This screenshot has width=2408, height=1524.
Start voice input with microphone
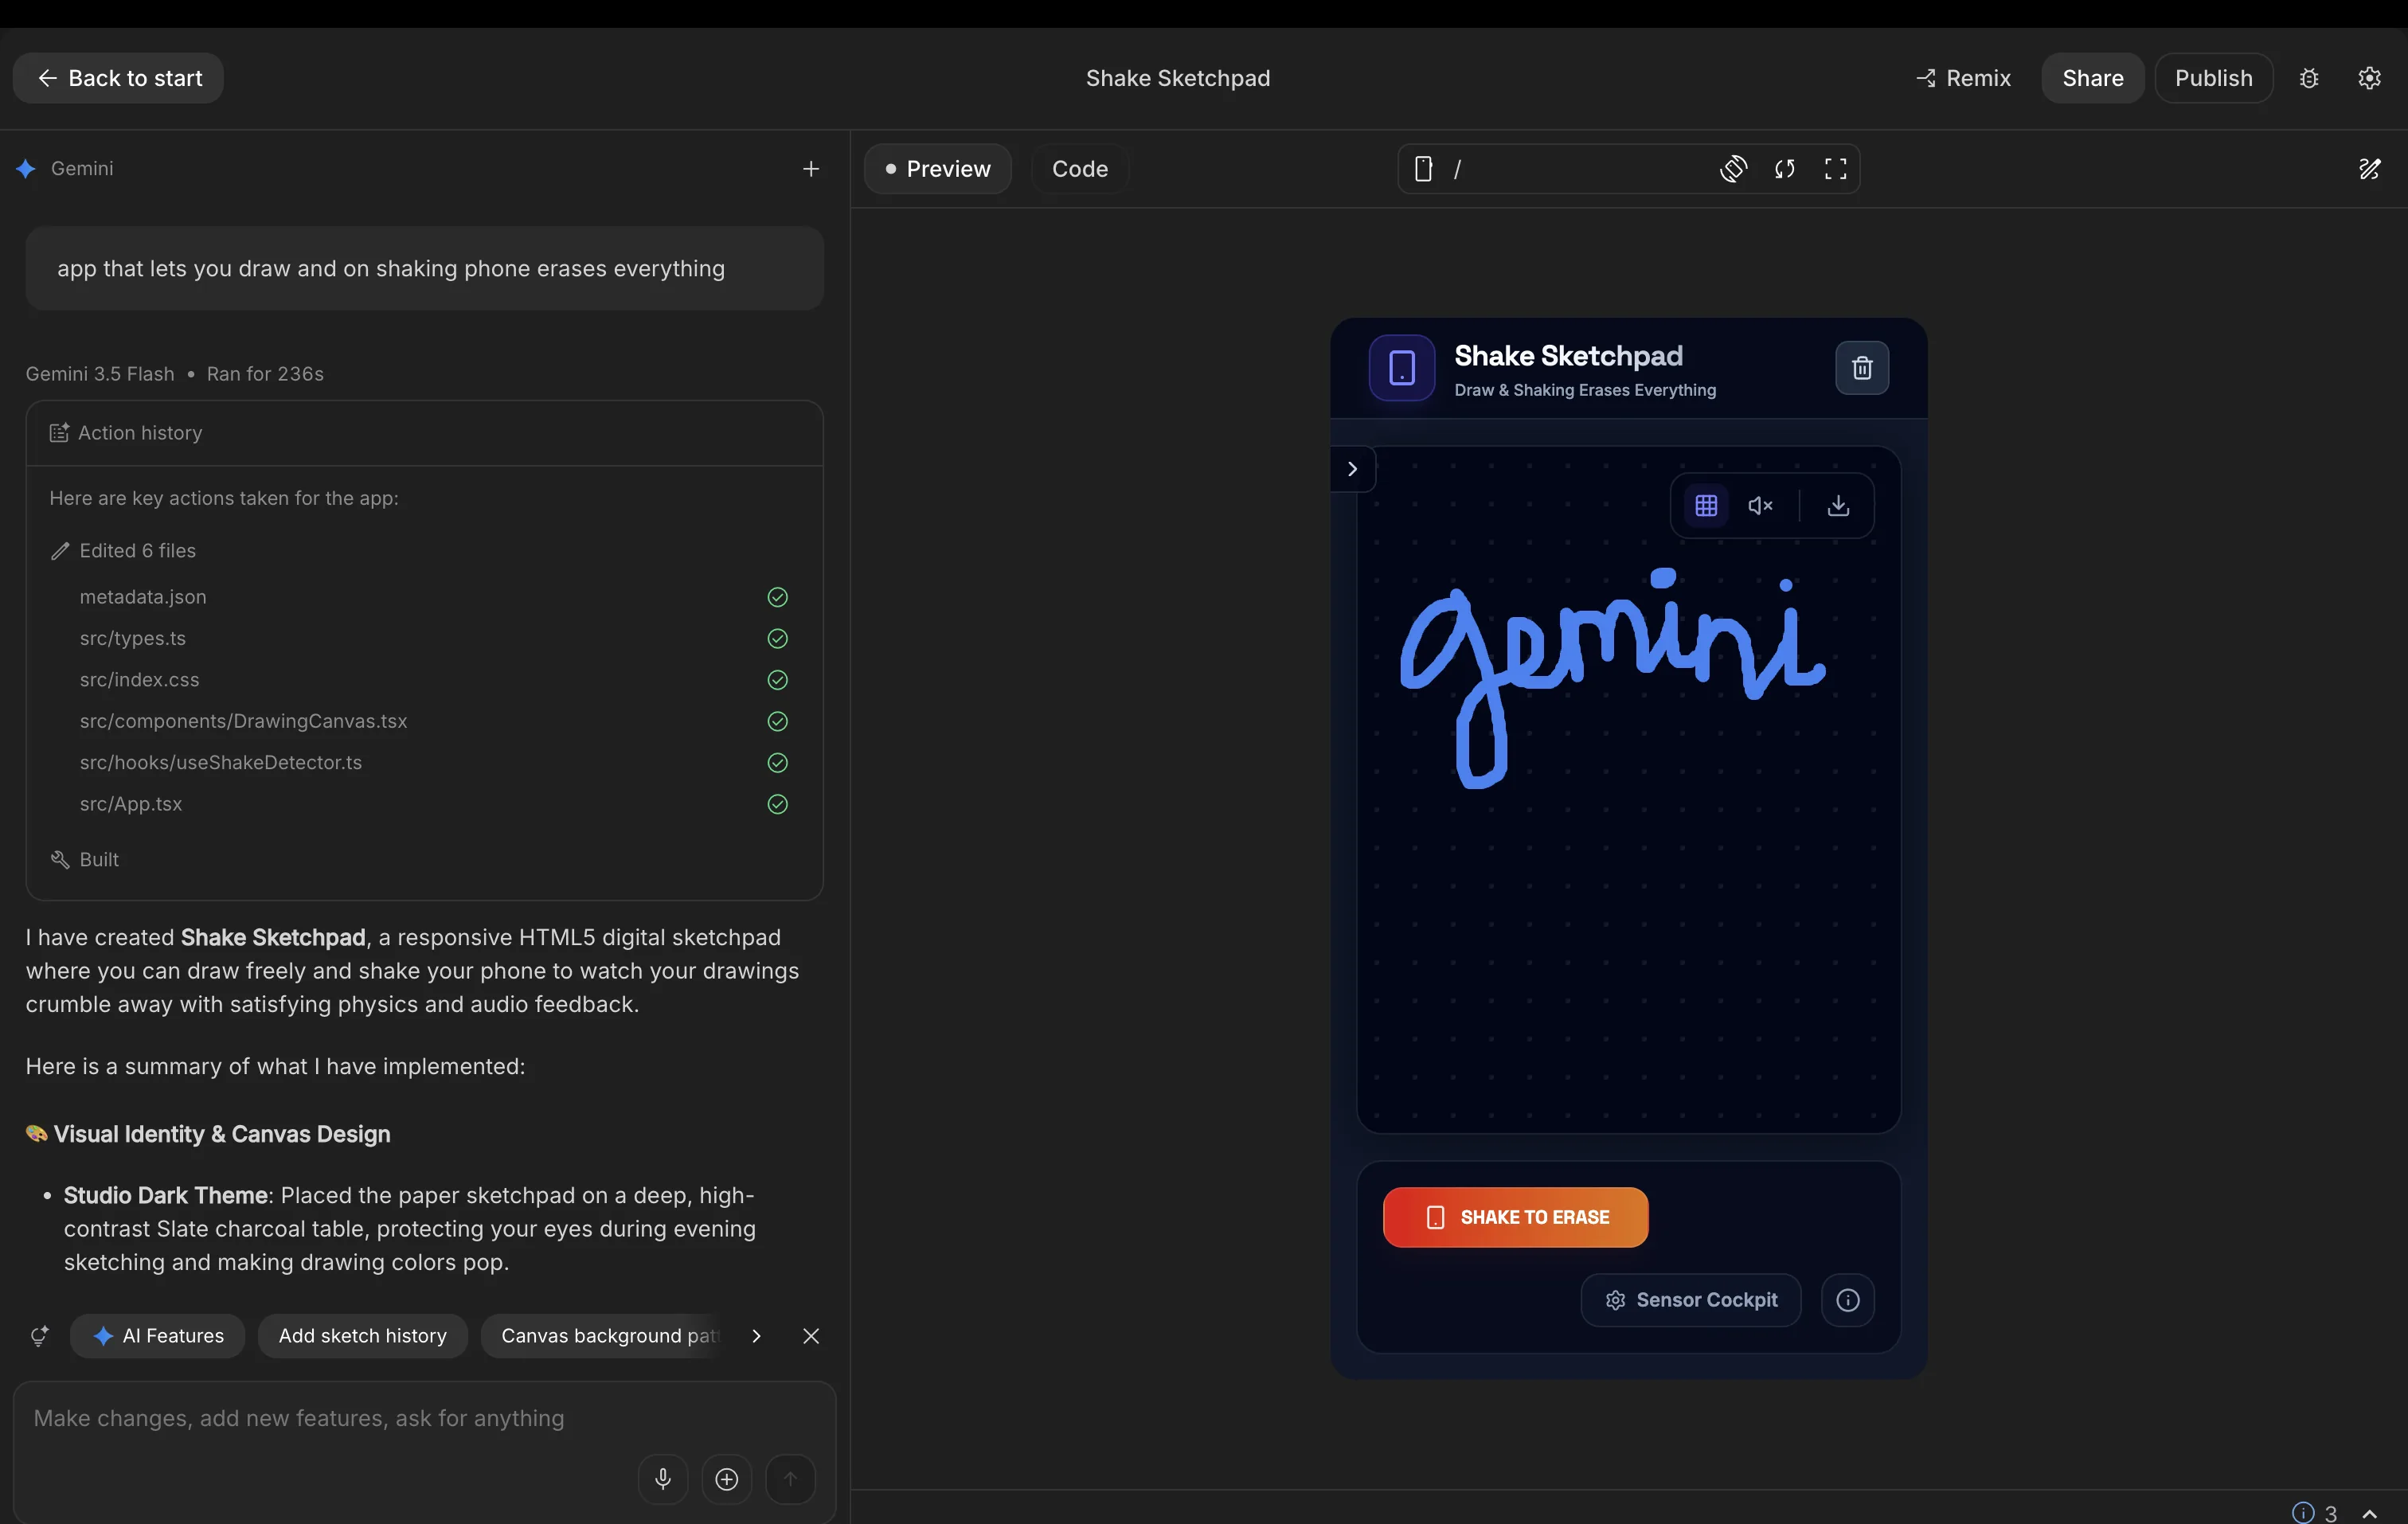pyautogui.click(x=662, y=1479)
